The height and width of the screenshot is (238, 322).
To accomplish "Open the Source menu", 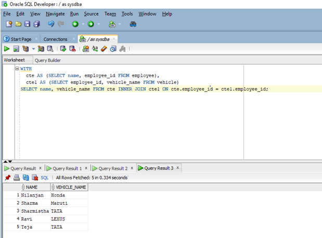I will (91, 14).
